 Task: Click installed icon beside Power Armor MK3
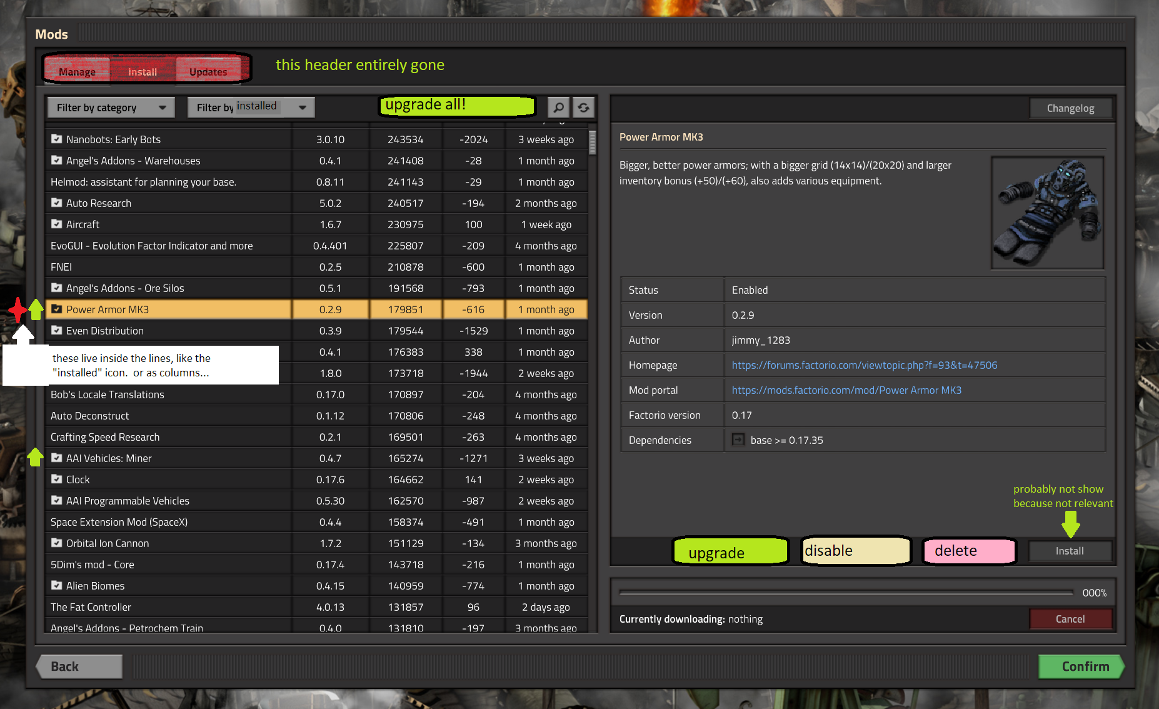[56, 309]
